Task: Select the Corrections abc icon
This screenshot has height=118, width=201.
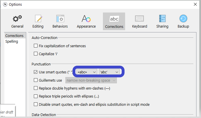Action: 114,19
